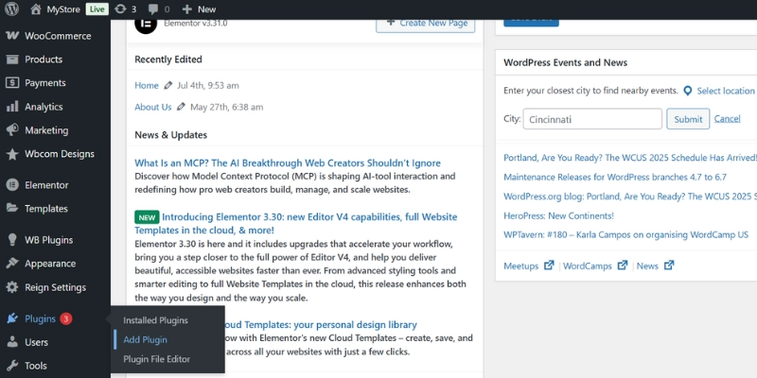Click the WordPress logo icon

11,9
